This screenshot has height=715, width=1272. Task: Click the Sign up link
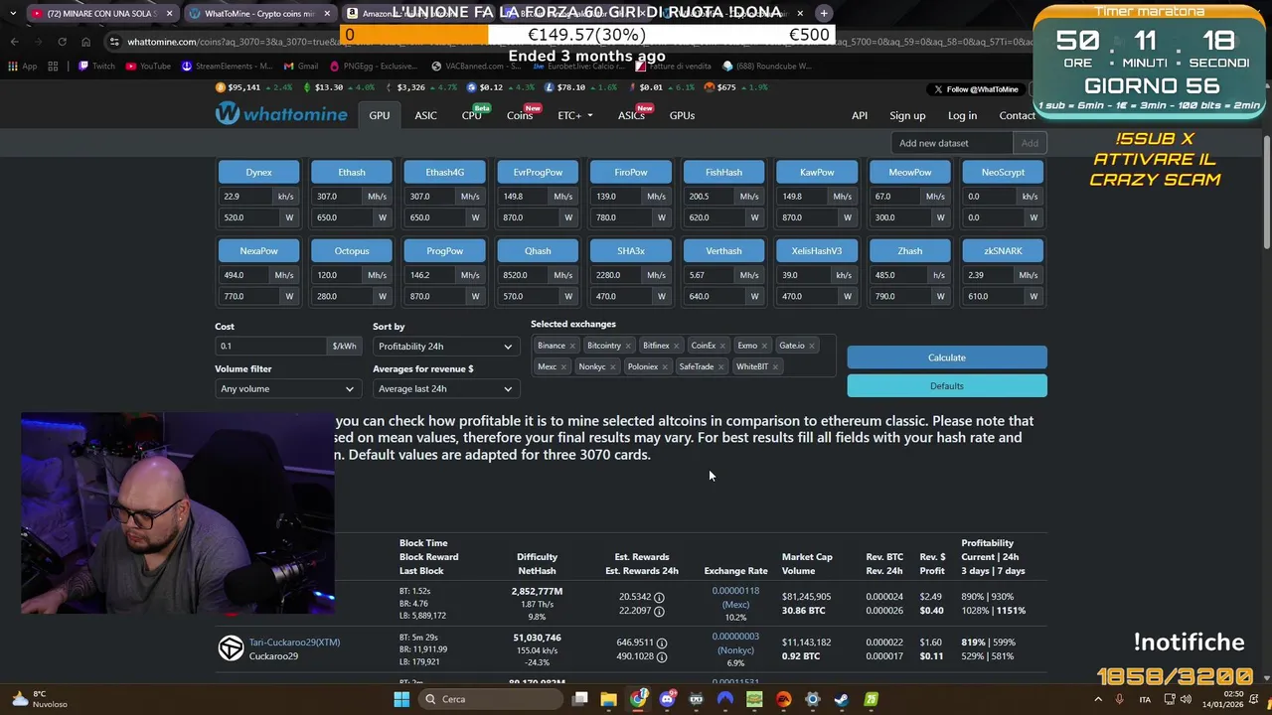(x=907, y=115)
